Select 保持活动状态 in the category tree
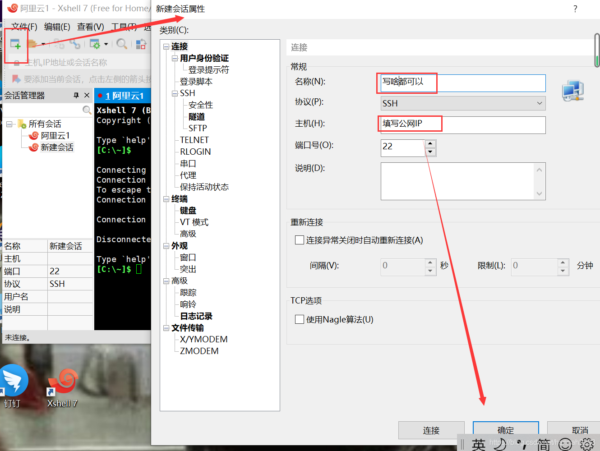The width and height of the screenshot is (600, 451). (204, 187)
